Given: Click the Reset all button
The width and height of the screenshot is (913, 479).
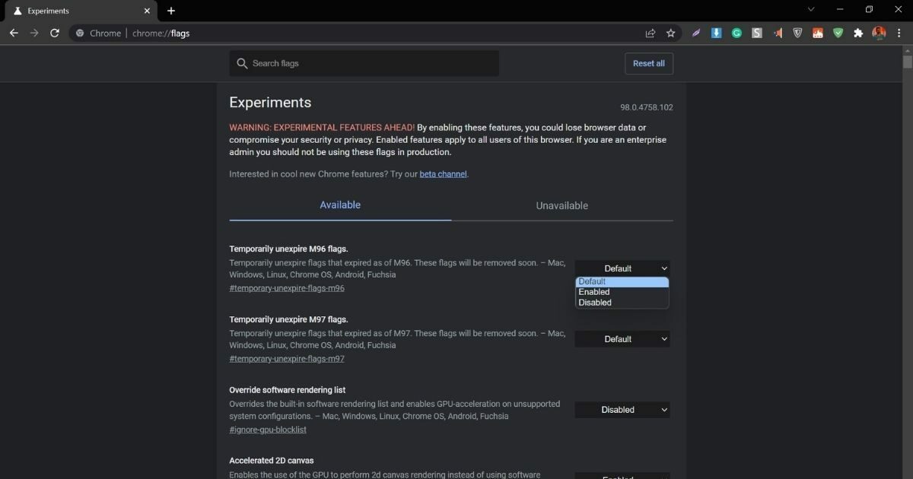Looking at the screenshot, I should [648, 63].
